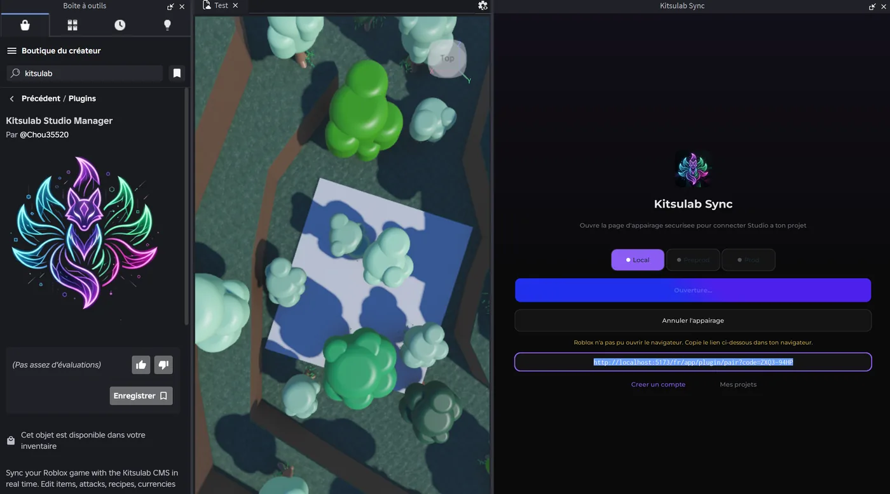Image resolution: width=890 pixels, height=494 pixels.
Task: Select the Prod environment option
Action: point(748,260)
